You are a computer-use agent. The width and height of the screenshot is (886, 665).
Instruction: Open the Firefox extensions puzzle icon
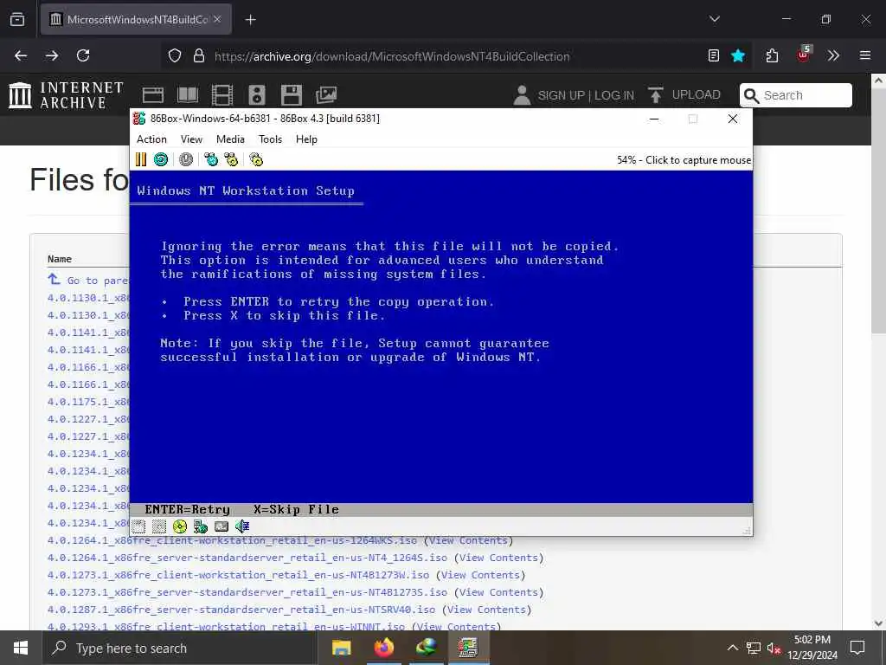point(772,55)
